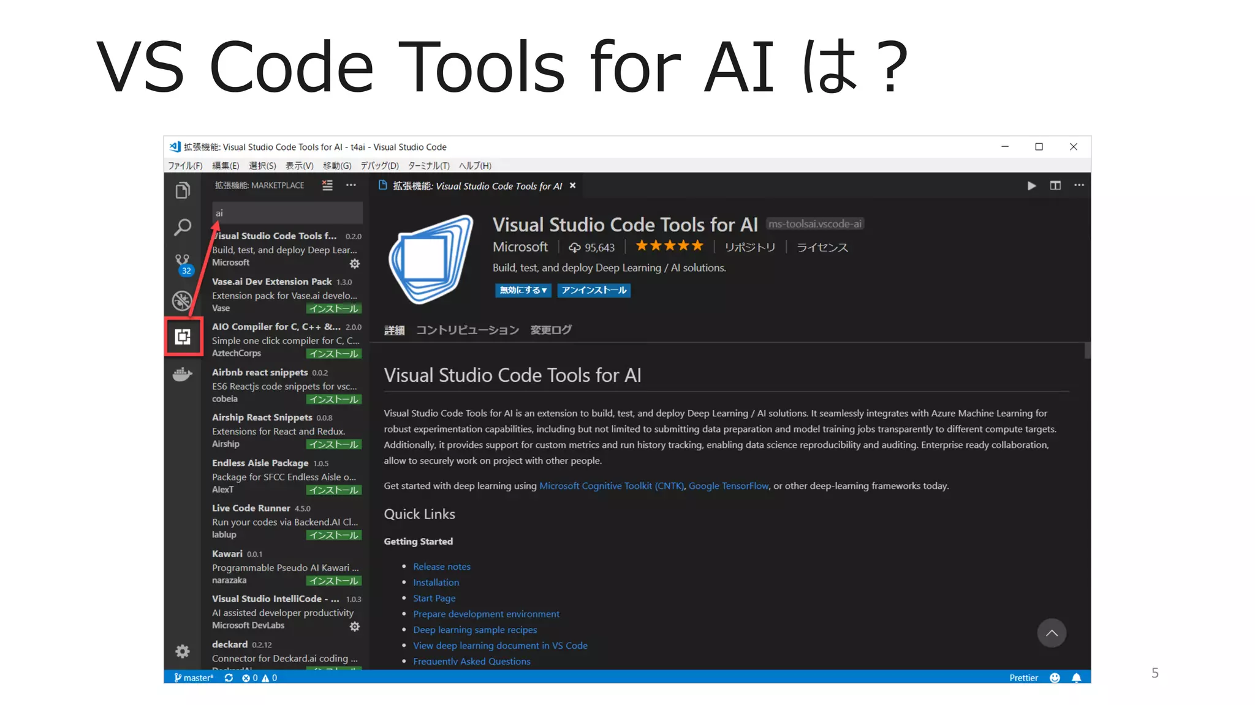Click the extension logo image
The width and height of the screenshot is (1255, 705).
432,259
